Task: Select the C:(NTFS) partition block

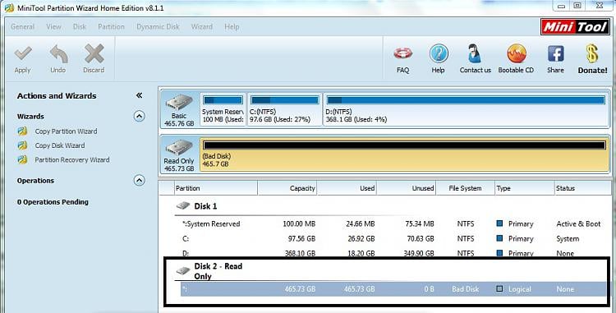Action: 284,109
